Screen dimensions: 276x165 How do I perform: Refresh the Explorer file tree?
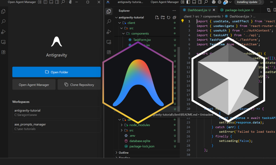click(168, 18)
